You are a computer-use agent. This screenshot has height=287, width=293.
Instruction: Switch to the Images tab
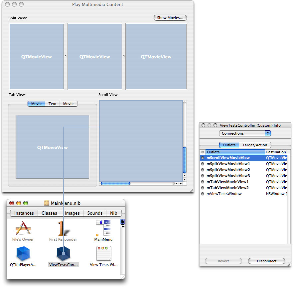click(73, 213)
